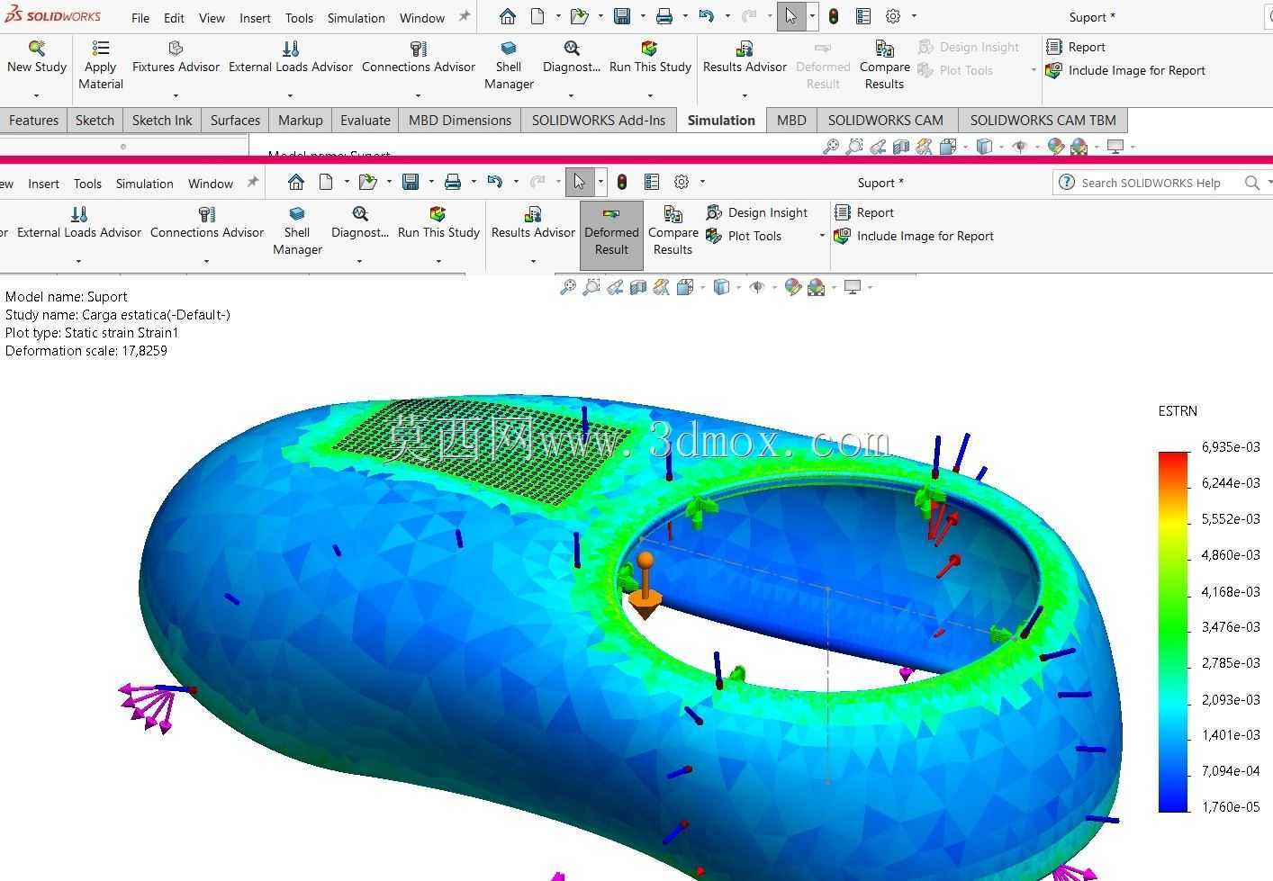This screenshot has height=881, width=1273.
Task: Click Include Image for Report in the upper toolbar
Action: tap(1125, 70)
